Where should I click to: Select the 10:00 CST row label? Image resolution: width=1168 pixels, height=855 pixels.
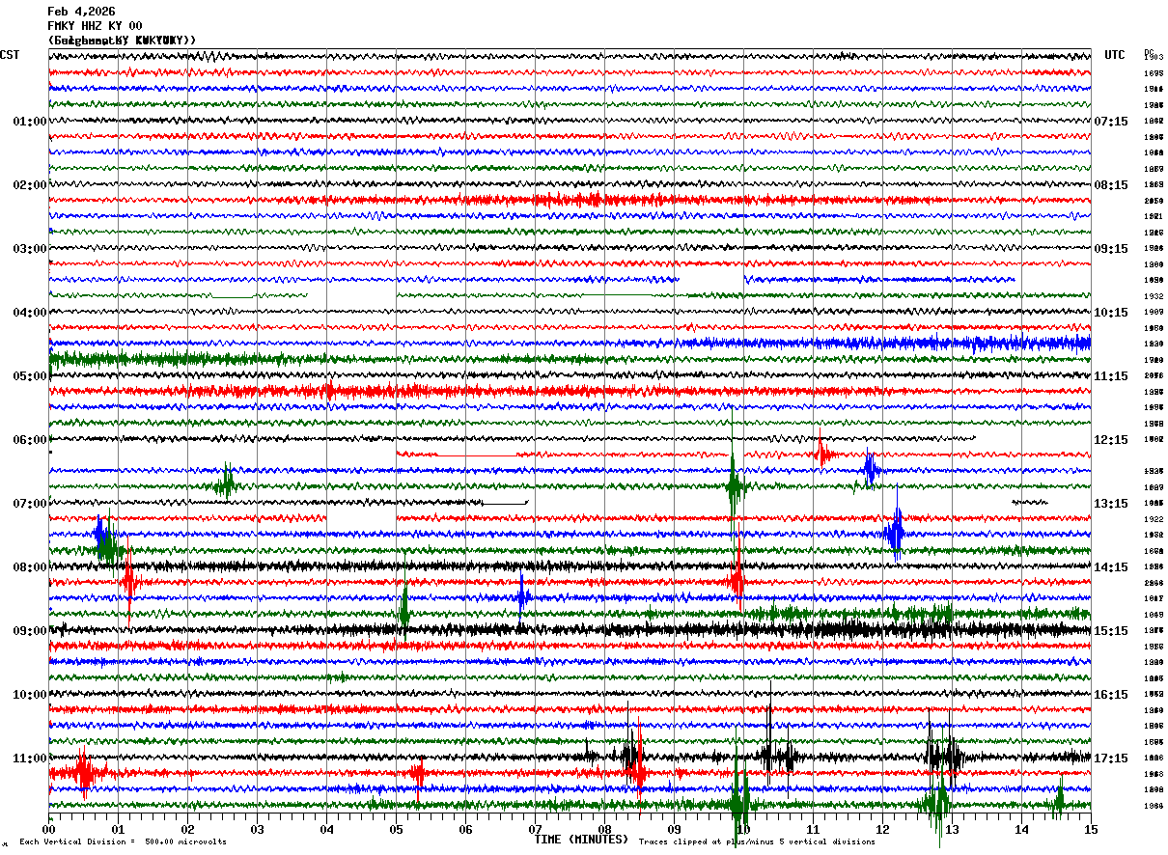(29, 695)
